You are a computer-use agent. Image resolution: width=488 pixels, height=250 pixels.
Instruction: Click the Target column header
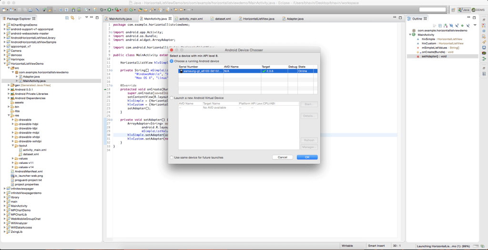point(274,67)
